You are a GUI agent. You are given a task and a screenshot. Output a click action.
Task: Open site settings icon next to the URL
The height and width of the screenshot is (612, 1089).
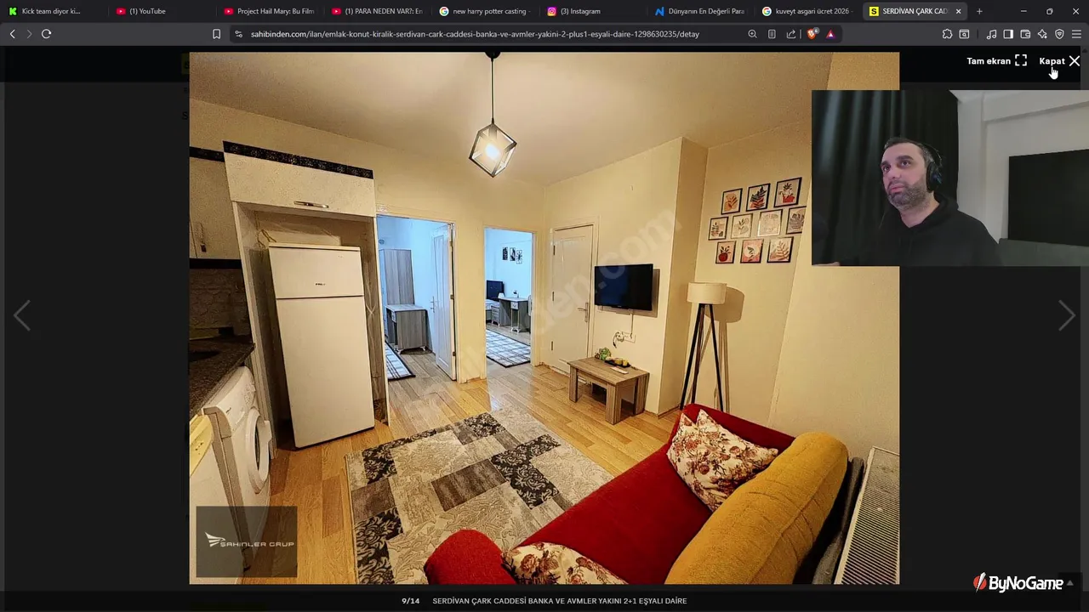click(x=238, y=34)
